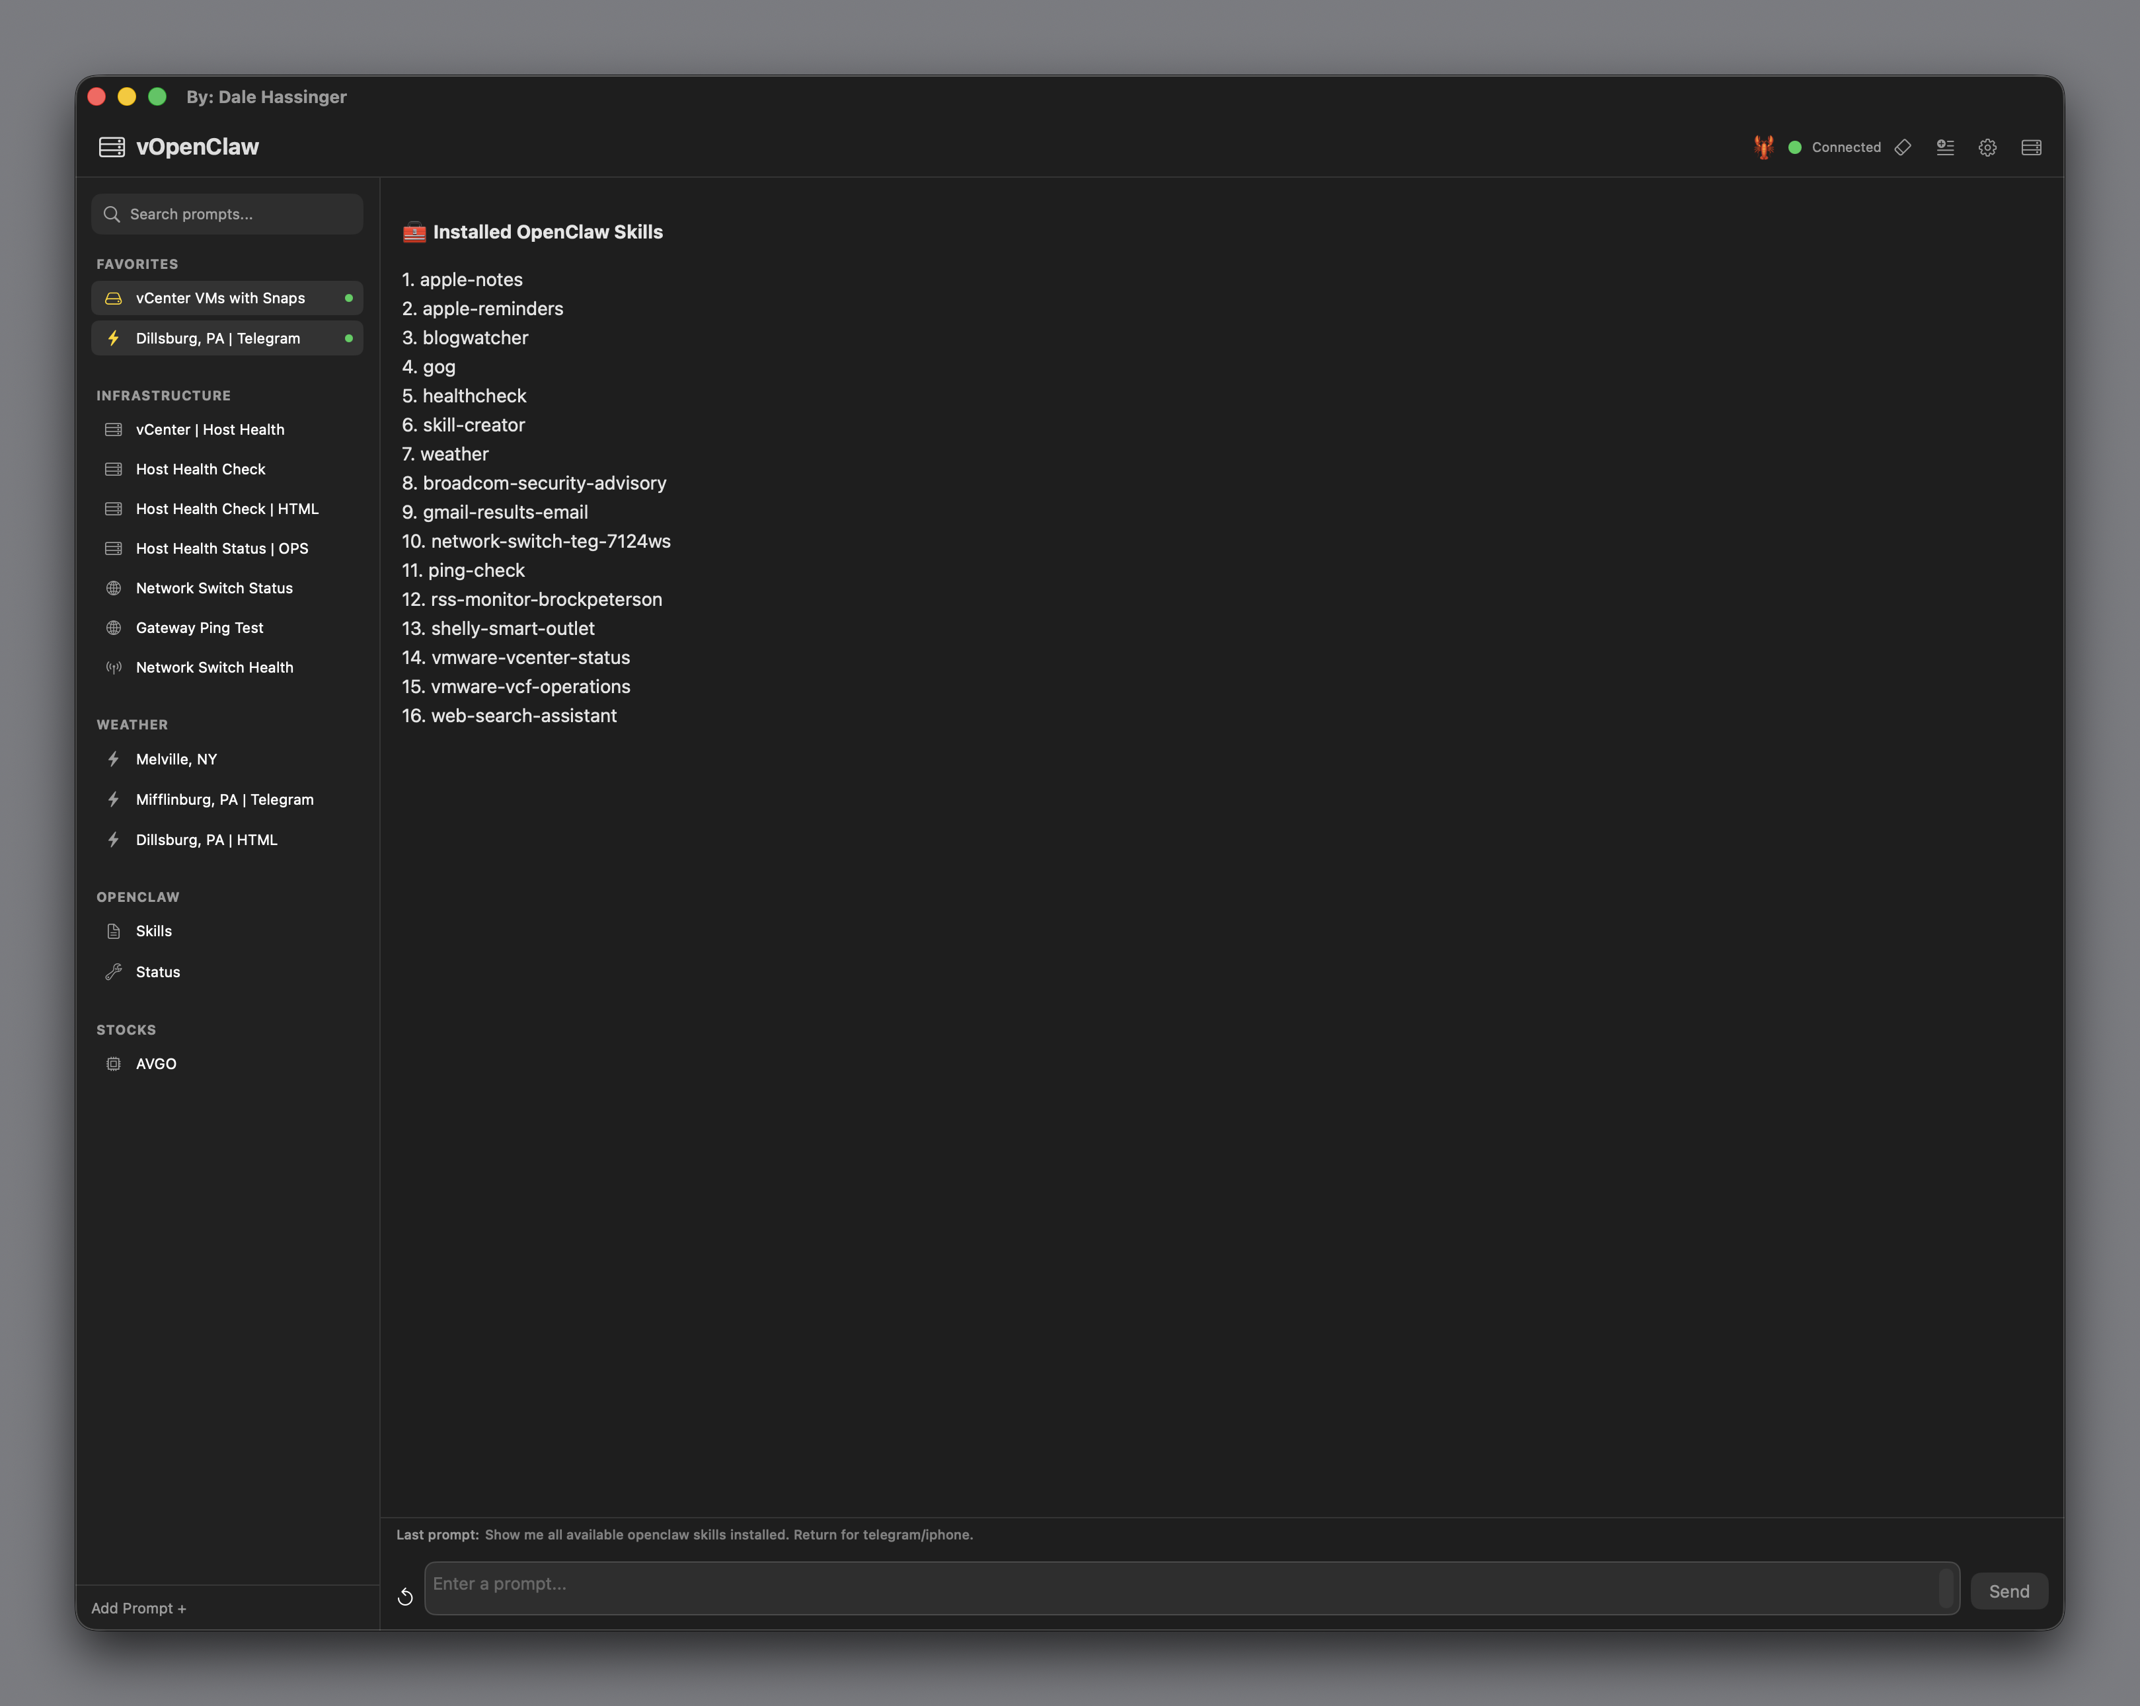The height and width of the screenshot is (1706, 2140).
Task: Open Melville, NY weather prompt
Action: click(176, 759)
